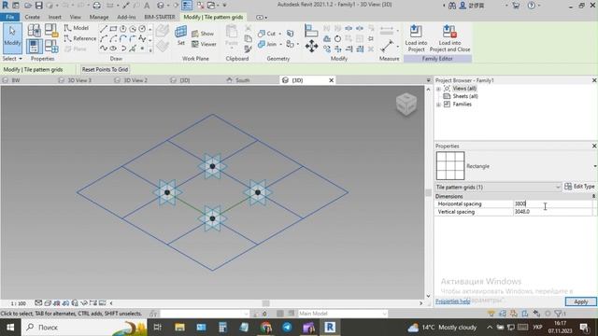Image resolution: width=598 pixels, height=336 pixels.
Task: Open the Tile pattern grids filter dropdown
Action: (x=558, y=187)
